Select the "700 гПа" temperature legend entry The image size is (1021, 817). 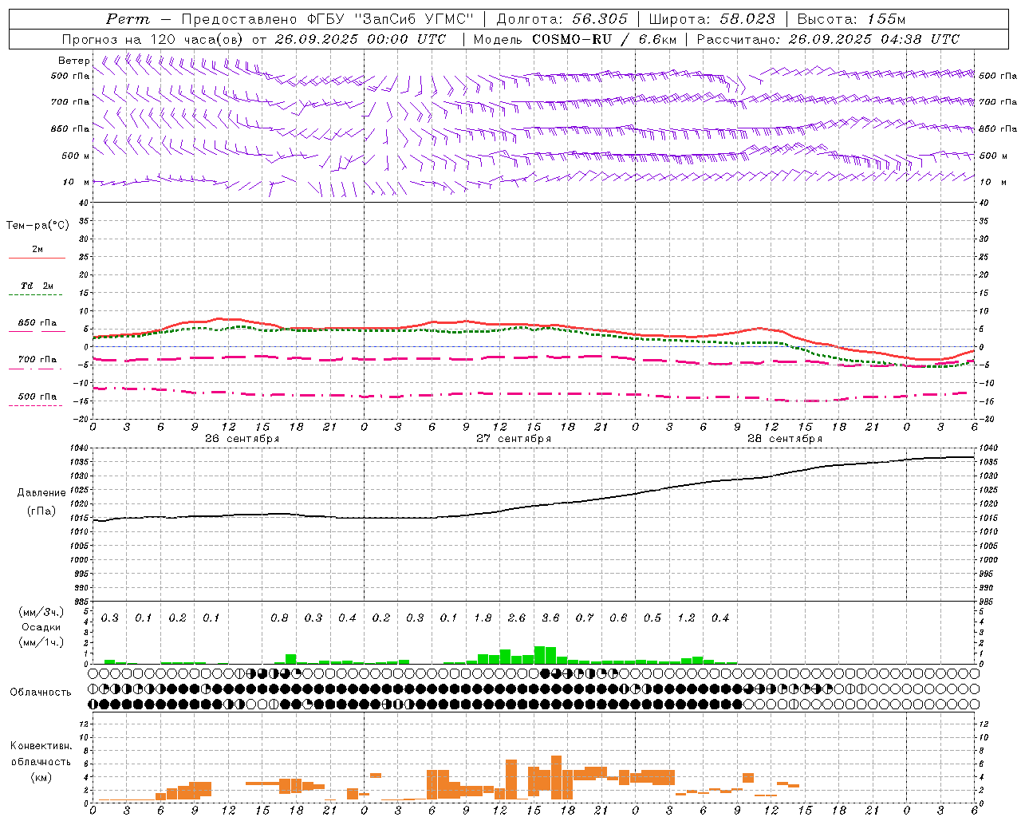(x=37, y=360)
